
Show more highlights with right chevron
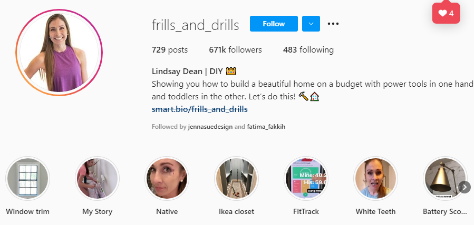coord(465,187)
